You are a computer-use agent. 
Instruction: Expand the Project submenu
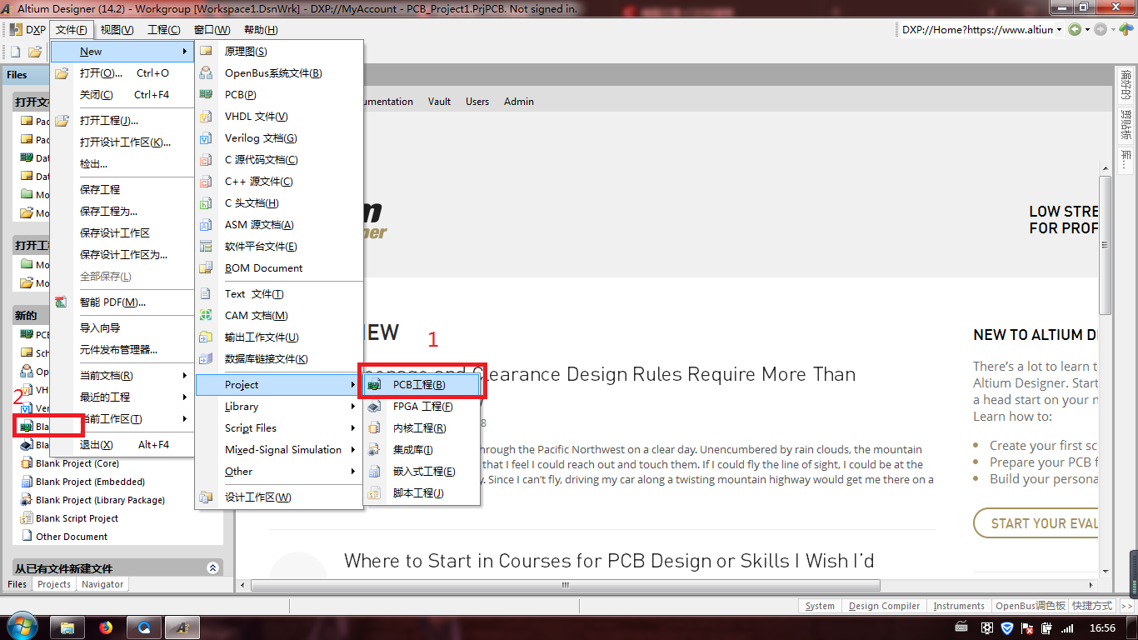click(279, 385)
